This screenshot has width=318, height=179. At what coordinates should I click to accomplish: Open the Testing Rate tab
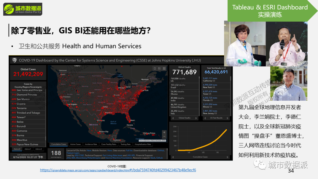[125, 144]
